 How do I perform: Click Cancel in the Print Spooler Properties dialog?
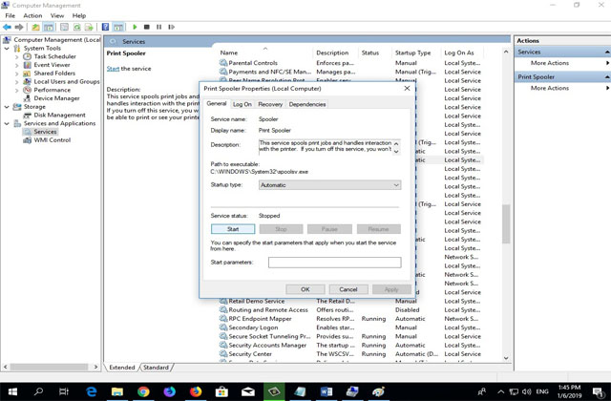pyautogui.click(x=348, y=289)
